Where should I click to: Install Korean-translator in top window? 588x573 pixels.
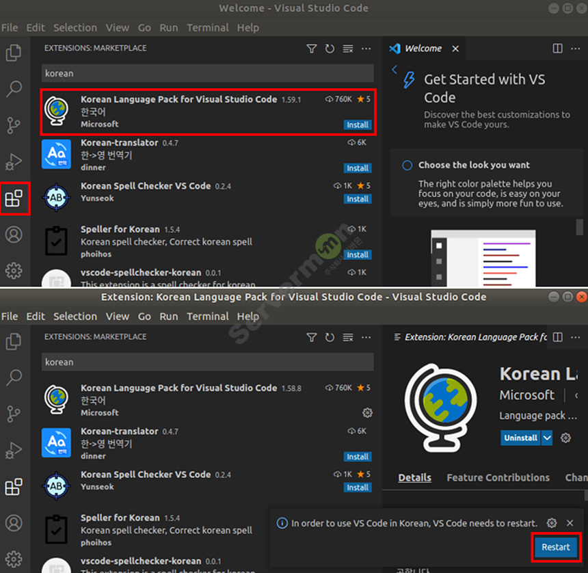click(x=358, y=168)
